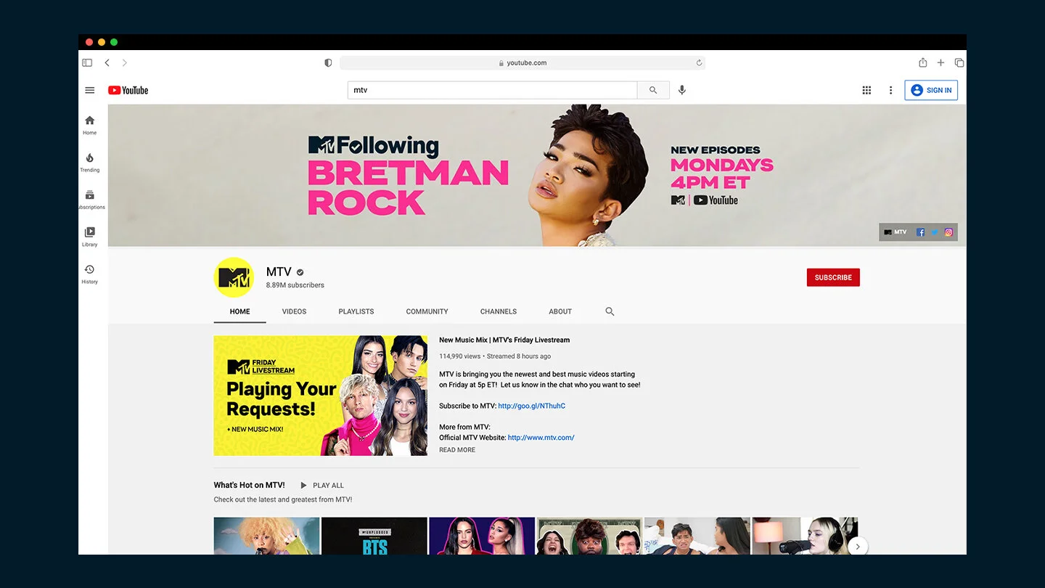Open the COMMUNITY tab

[427, 311]
